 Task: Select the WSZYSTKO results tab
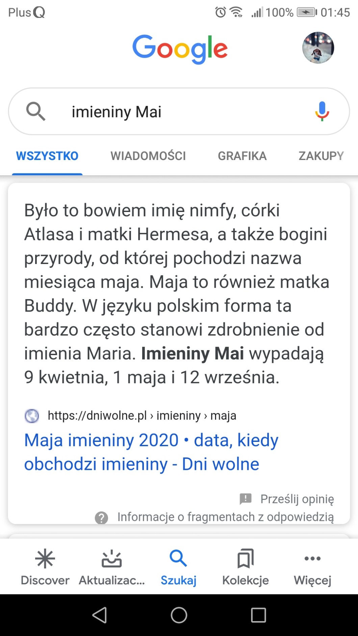click(47, 156)
